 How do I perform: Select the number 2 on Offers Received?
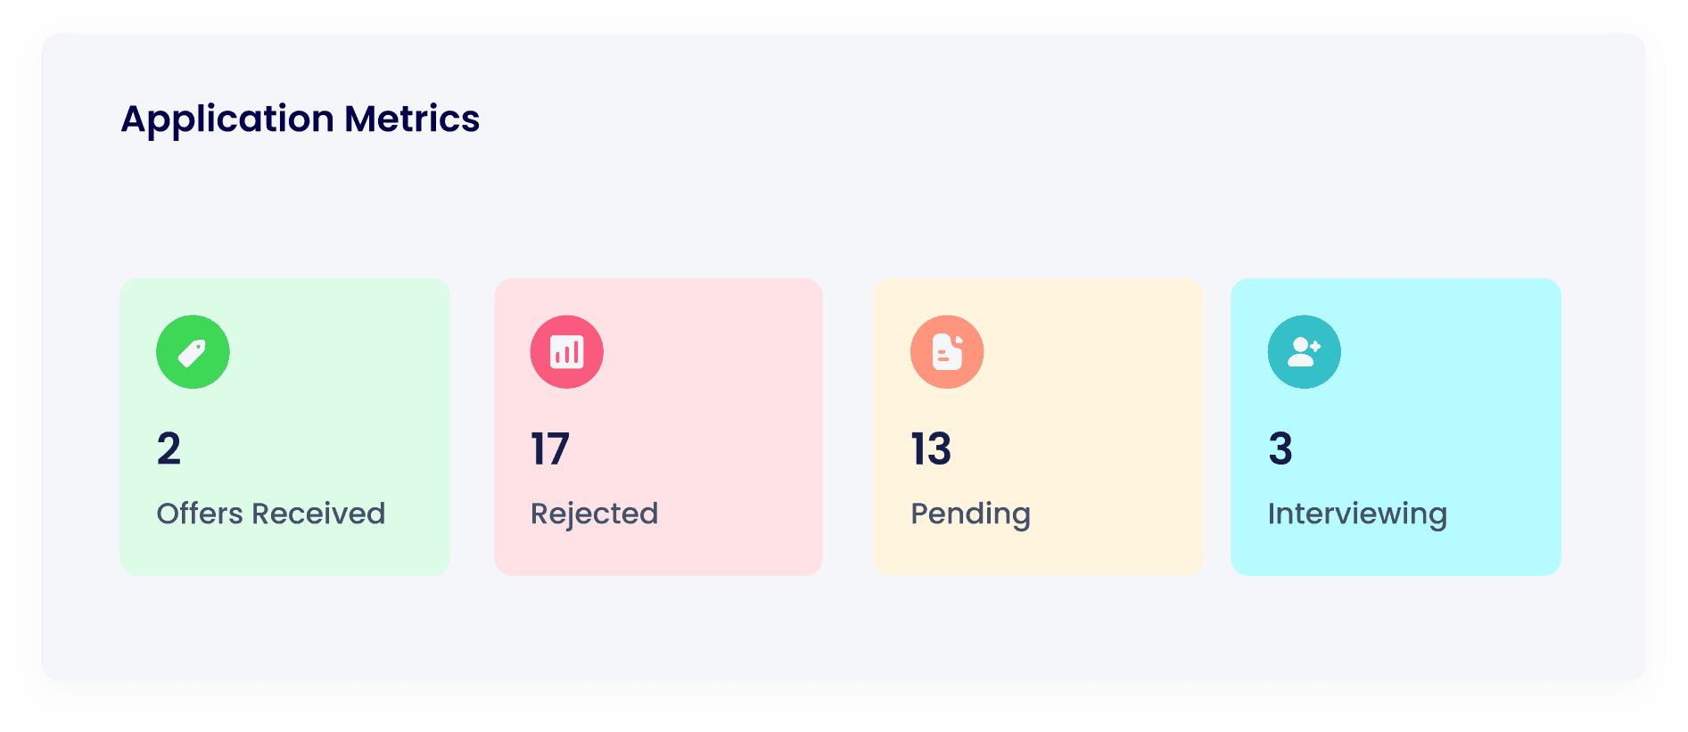[169, 448]
